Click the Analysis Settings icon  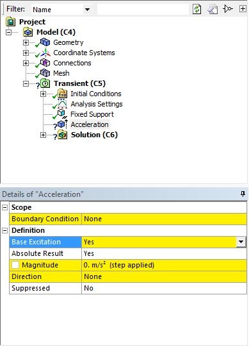(62, 104)
